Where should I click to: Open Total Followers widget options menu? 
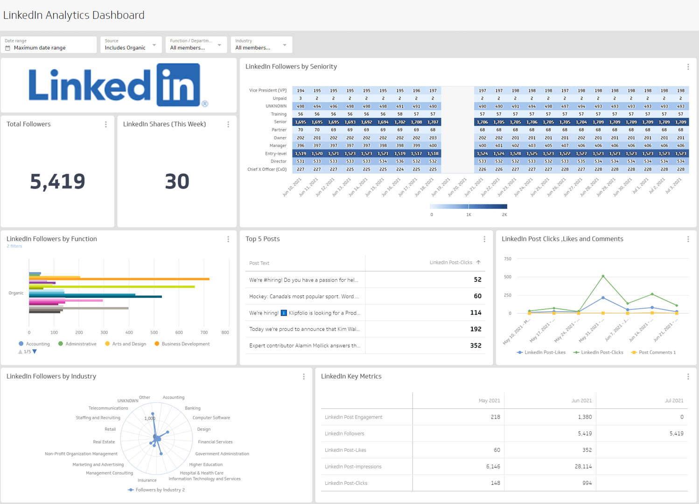pyautogui.click(x=106, y=125)
